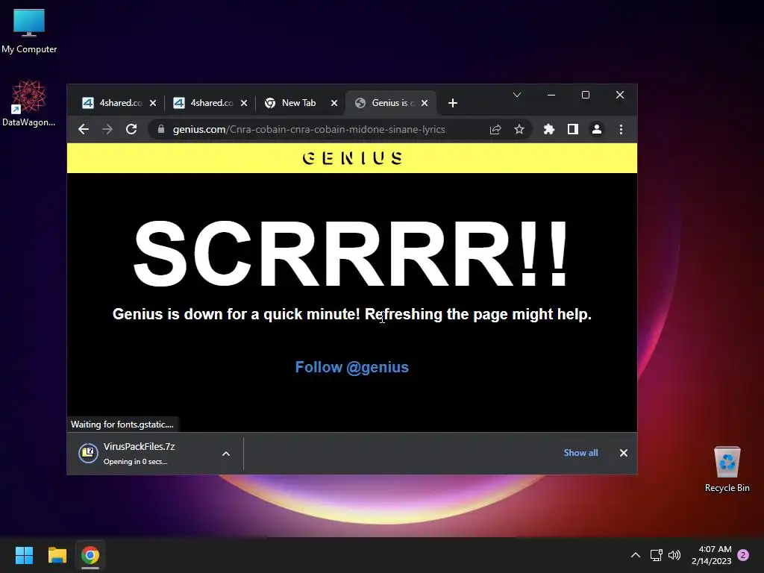This screenshot has height=573, width=764.
Task: Minimize the Chrome window
Action: point(551,95)
